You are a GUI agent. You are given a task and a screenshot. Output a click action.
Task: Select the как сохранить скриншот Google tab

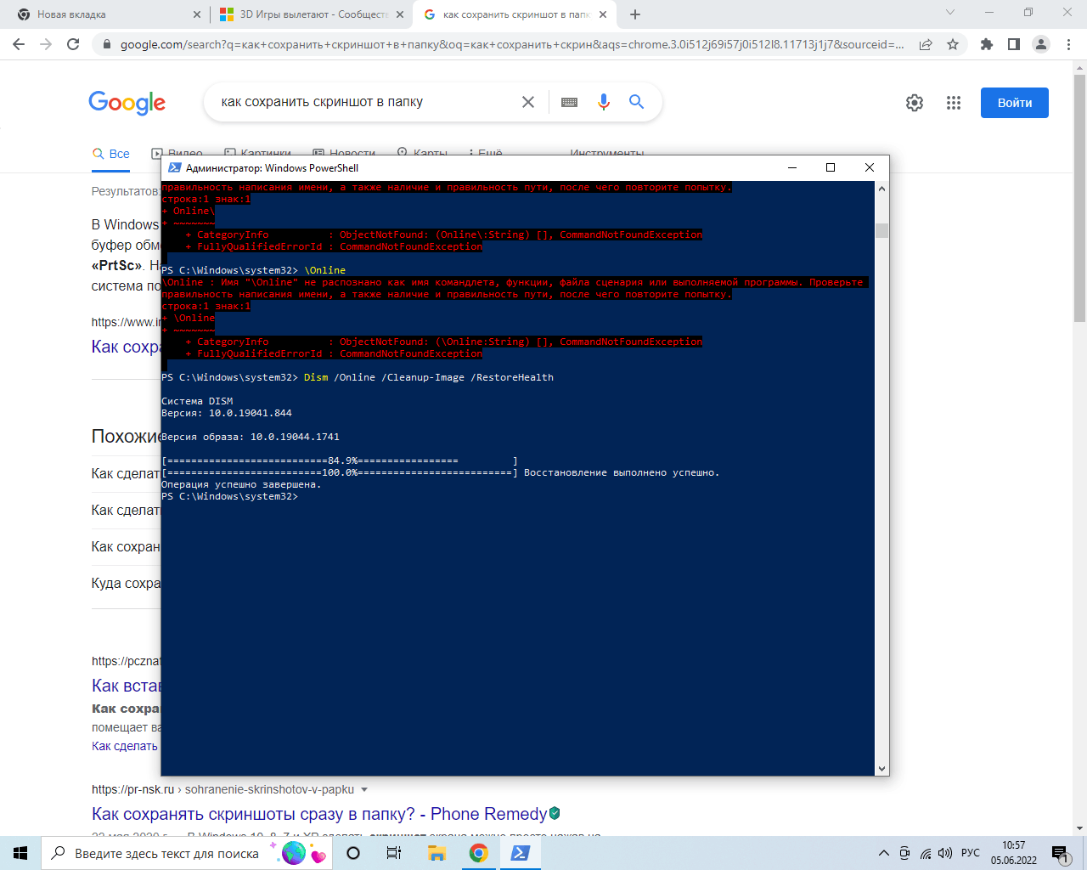515,14
